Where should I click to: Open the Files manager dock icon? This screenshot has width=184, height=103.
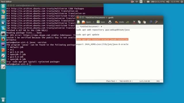click(3, 17)
